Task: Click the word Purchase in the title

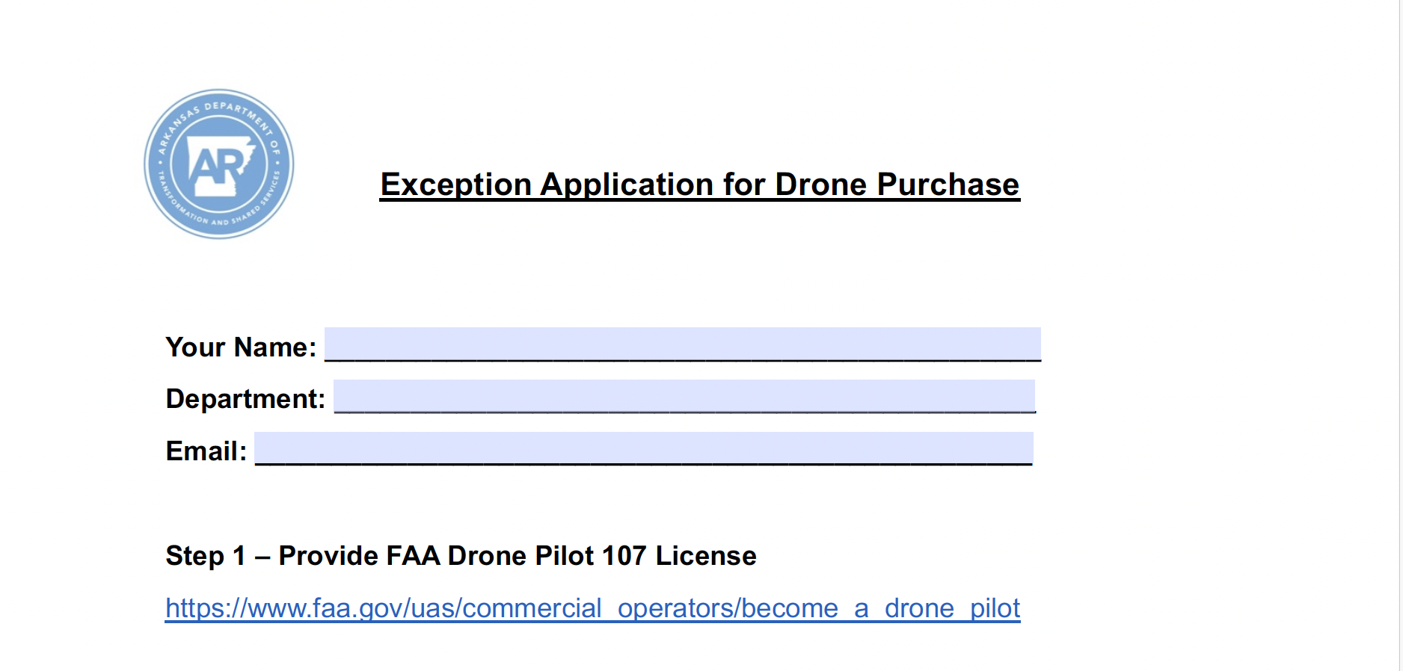Action: 948,185
